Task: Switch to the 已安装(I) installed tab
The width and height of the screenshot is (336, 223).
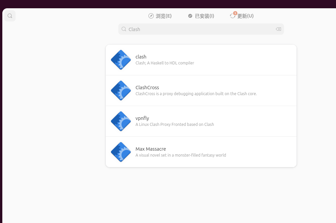Action: (x=201, y=16)
